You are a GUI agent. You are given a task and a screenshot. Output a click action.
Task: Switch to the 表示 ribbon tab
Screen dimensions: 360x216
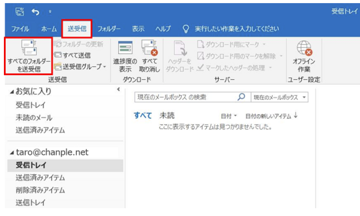point(138,29)
